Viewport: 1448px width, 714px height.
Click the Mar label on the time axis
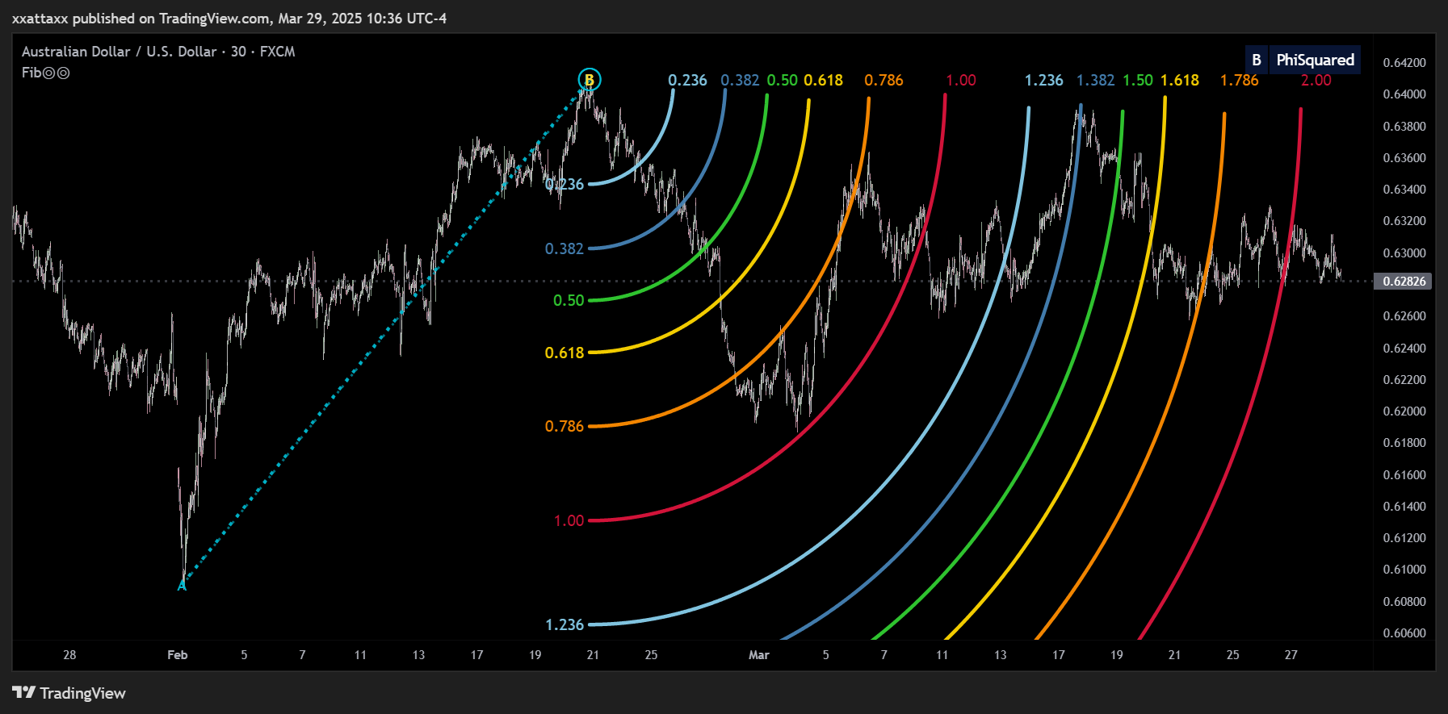pos(759,655)
